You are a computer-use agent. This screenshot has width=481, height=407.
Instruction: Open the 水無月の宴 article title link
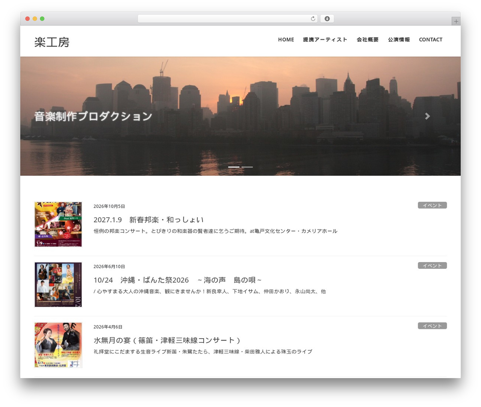point(167,340)
